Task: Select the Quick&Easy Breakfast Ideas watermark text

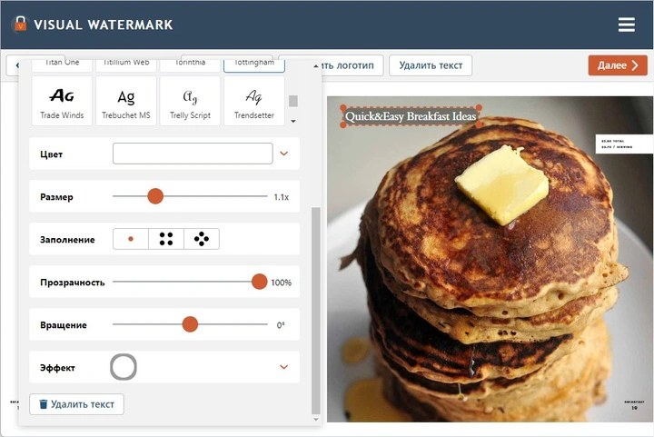Action: click(411, 116)
